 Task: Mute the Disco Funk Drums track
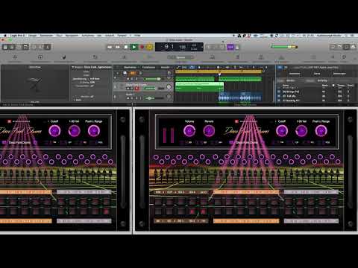point(128,89)
